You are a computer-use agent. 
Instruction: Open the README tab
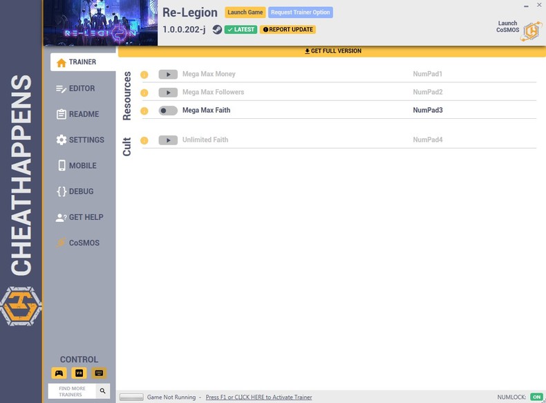pyautogui.click(x=82, y=114)
